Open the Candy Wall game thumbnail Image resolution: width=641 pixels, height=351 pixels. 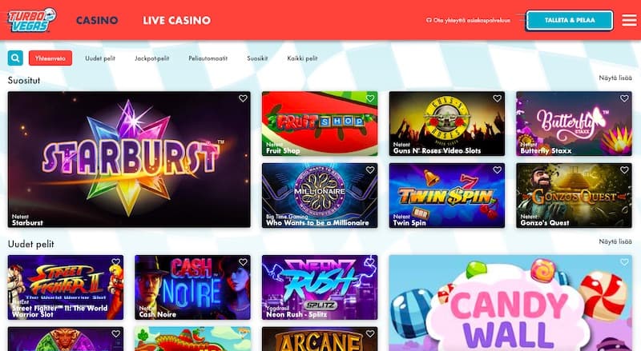click(x=510, y=303)
